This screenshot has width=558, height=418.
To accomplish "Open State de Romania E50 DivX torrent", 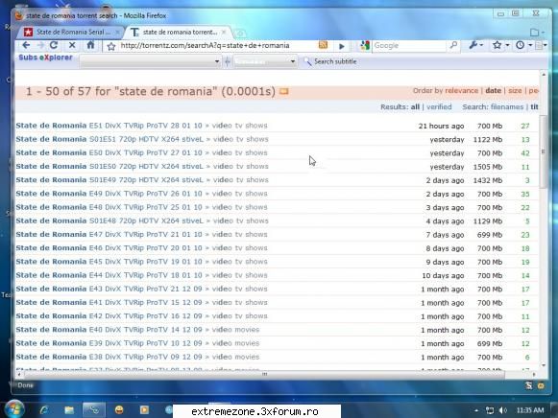I will (x=109, y=152).
